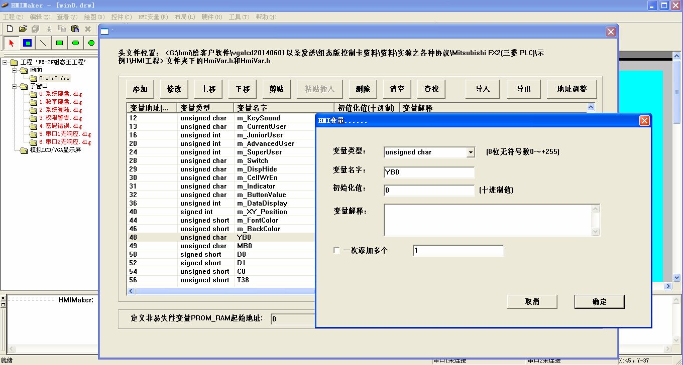This screenshot has height=365, width=683.
Task: Open the HMI变量(R) menu
Action: pos(153,17)
